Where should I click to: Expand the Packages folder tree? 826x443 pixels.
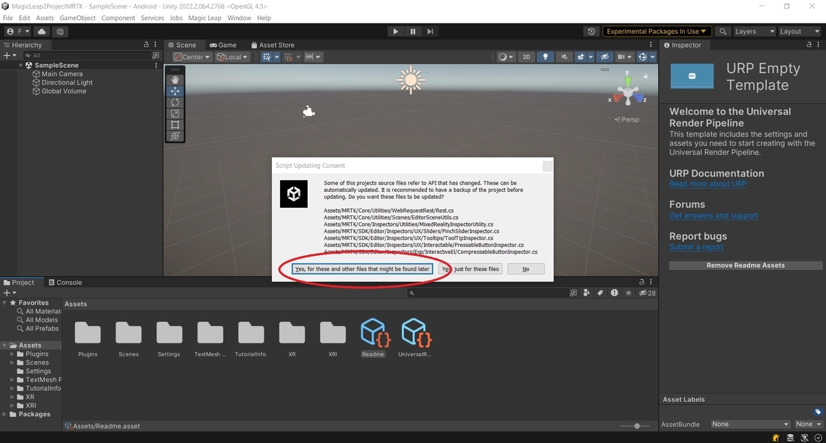click(x=6, y=414)
